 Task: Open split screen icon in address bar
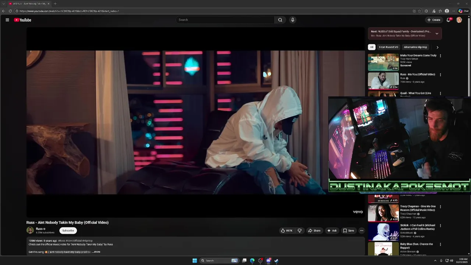(x=414, y=11)
